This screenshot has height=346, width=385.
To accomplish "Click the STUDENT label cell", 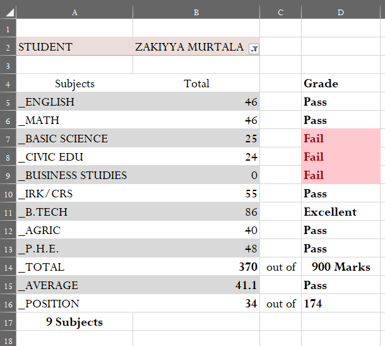I will 74,47.
